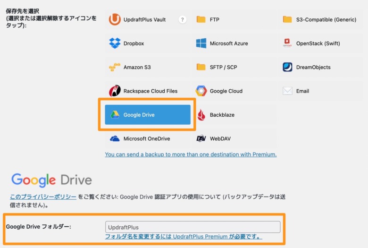Click the 保存先を選択 label
This screenshot has height=248, width=368.
pyautogui.click(x=23, y=11)
